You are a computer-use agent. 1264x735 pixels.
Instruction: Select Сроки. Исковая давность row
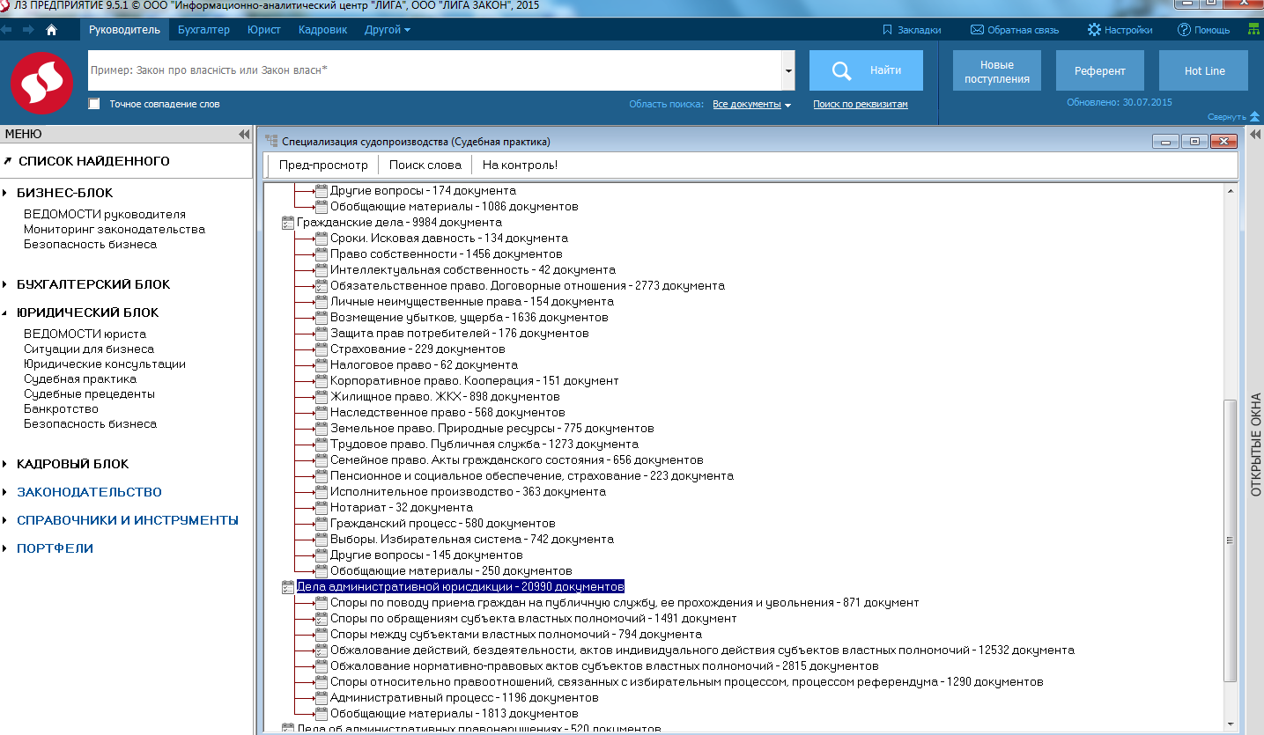tap(448, 239)
